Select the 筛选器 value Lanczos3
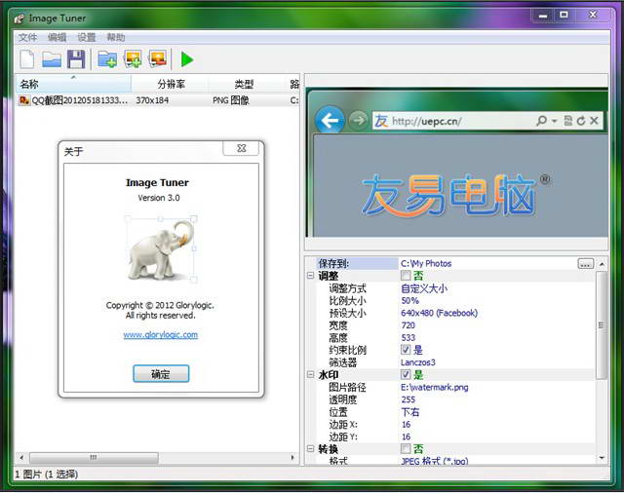Image resolution: width=624 pixels, height=493 pixels. click(418, 362)
